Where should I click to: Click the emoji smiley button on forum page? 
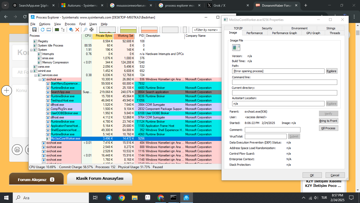coord(17,150)
